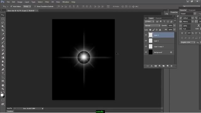The height and width of the screenshot is (113, 201).
Task: Click the Add layer mask icon
Action: tap(156, 66)
